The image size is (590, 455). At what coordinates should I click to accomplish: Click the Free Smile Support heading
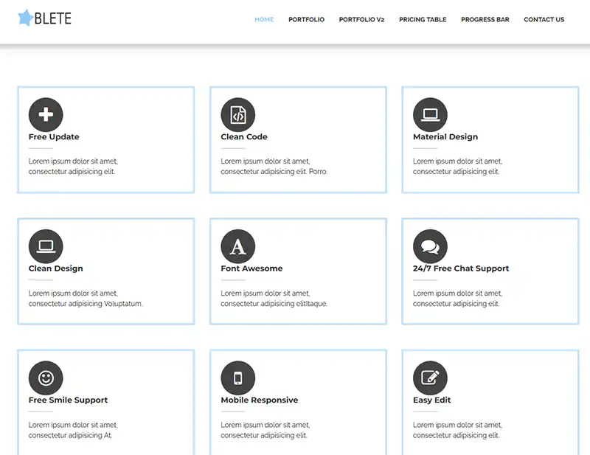(68, 400)
